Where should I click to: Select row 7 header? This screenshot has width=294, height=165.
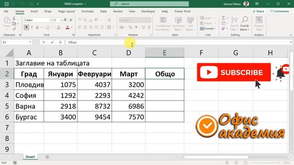pyautogui.click(x=7, y=128)
